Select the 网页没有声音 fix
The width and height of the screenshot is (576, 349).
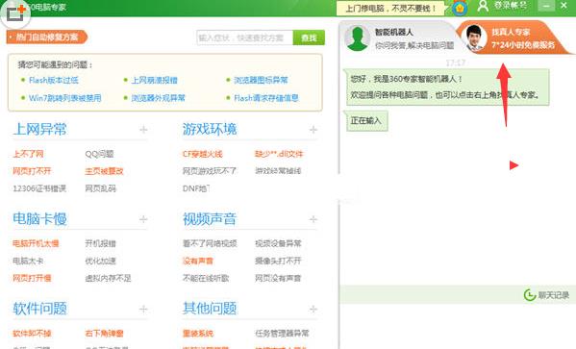278,278
